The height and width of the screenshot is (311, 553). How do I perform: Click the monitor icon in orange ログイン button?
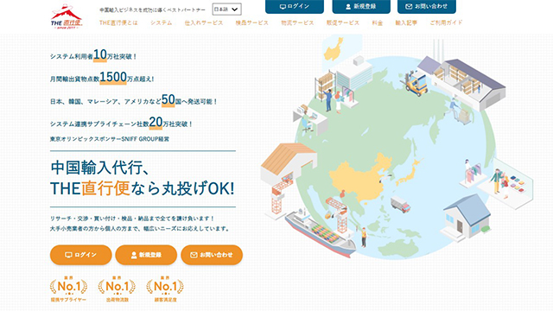coord(69,255)
